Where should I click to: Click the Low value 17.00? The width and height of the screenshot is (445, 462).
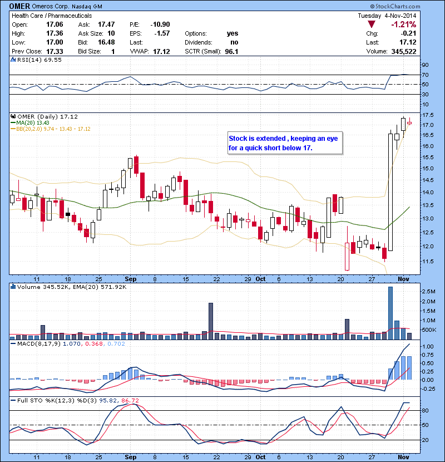coord(55,42)
